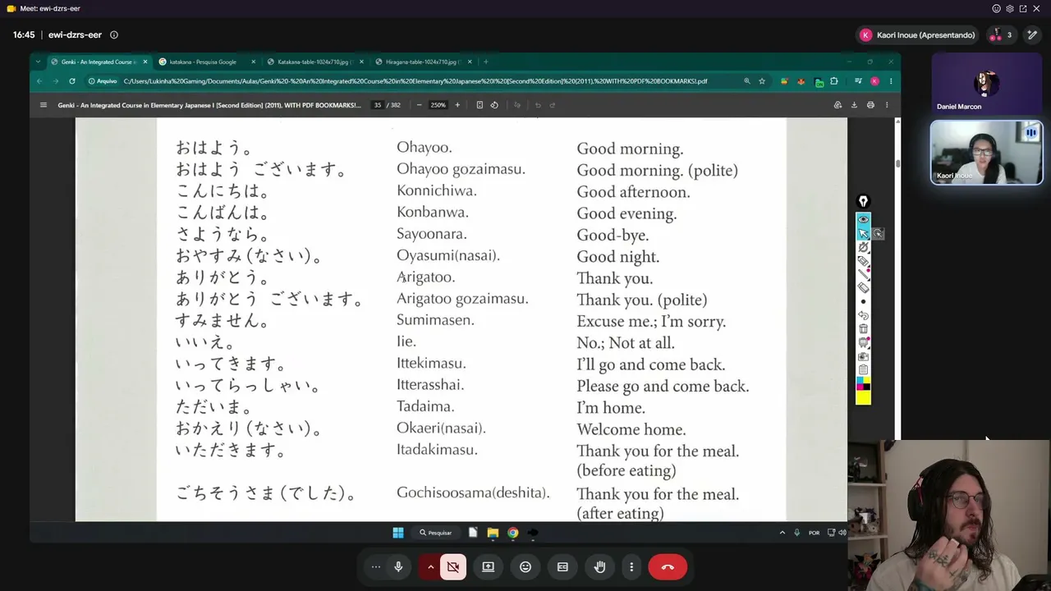
Task: Click the text 'Good evening.' in the PDF
Action: tap(626, 213)
